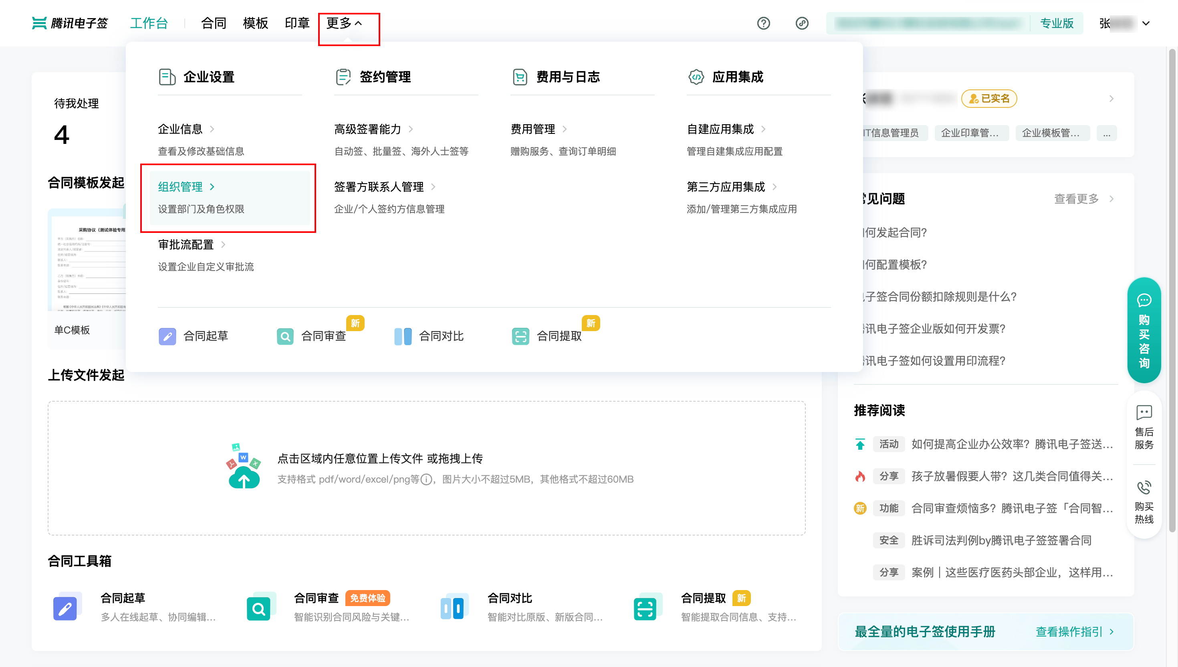The height and width of the screenshot is (667, 1178).
Task: Click 合同审查 icon in 合同工具箱
Action: pos(260,606)
